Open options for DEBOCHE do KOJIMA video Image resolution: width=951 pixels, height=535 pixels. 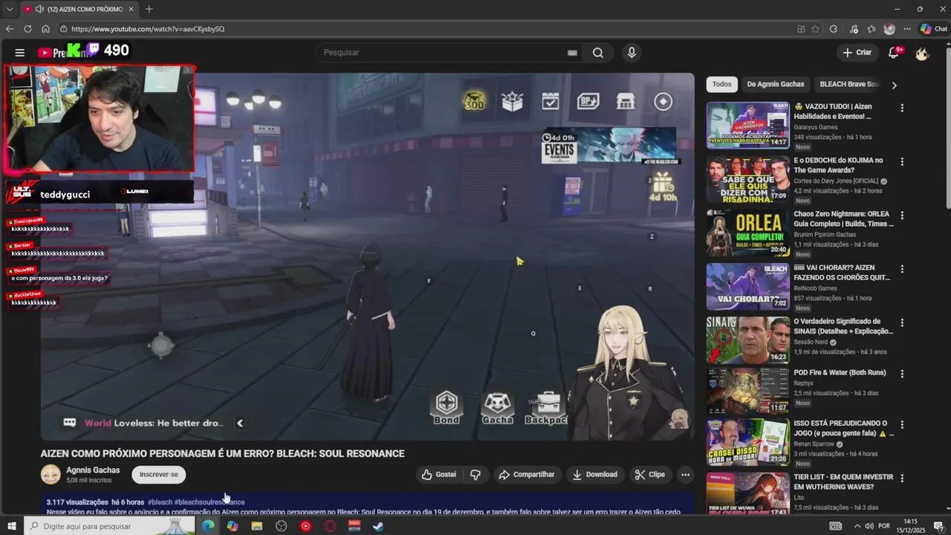(x=902, y=161)
